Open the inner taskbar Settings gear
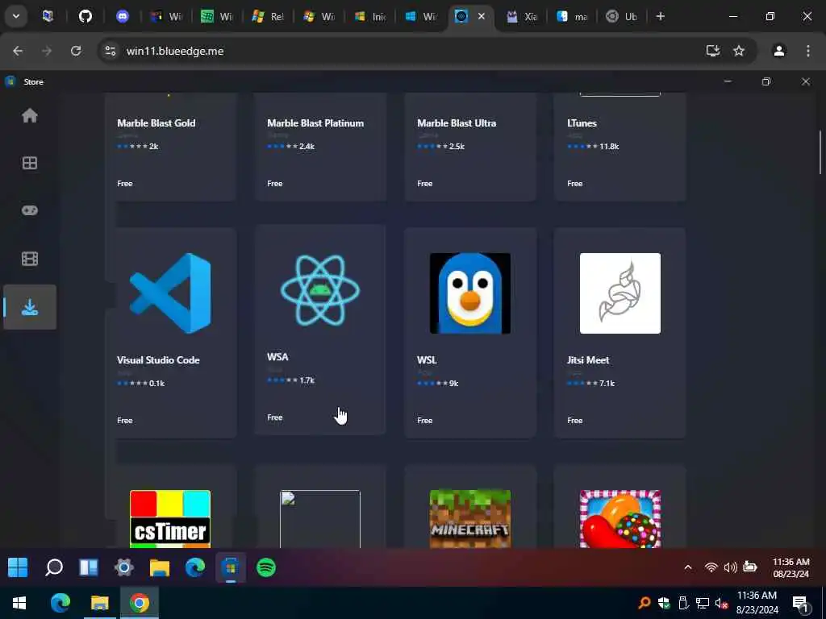Viewport: 826px width, 619px height. (x=124, y=567)
